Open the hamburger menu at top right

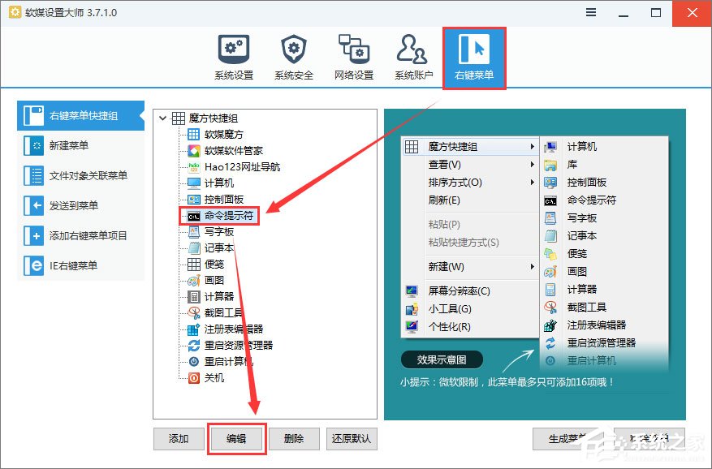pos(589,13)
